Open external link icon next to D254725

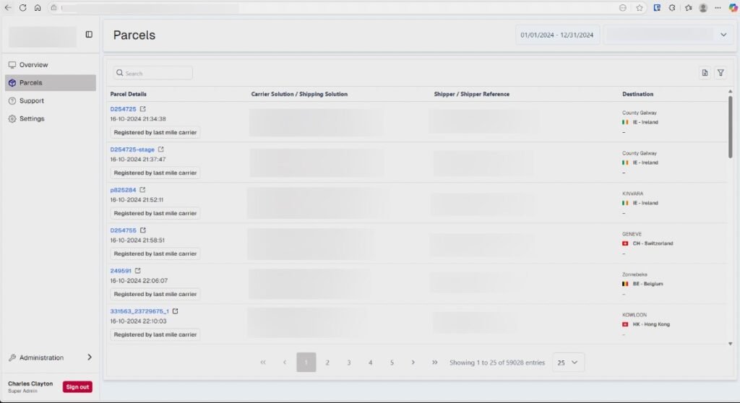[x=142, y=109]
